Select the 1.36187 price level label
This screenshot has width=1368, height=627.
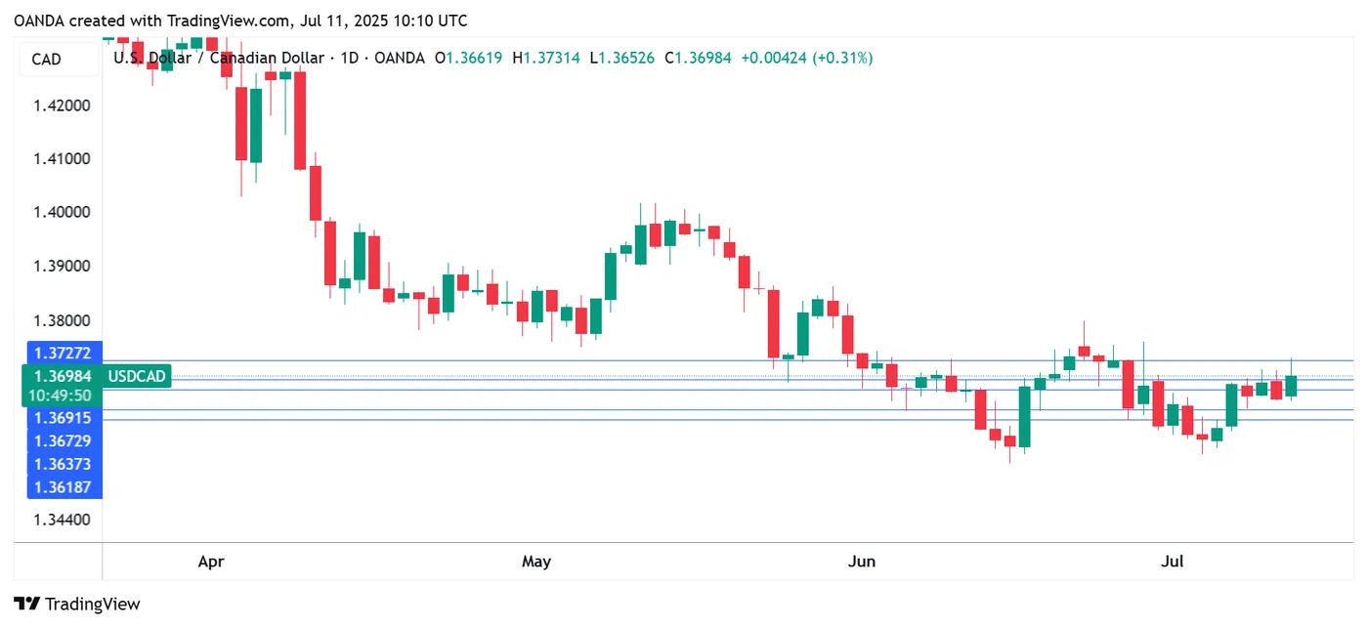click(x=62, y=486)
